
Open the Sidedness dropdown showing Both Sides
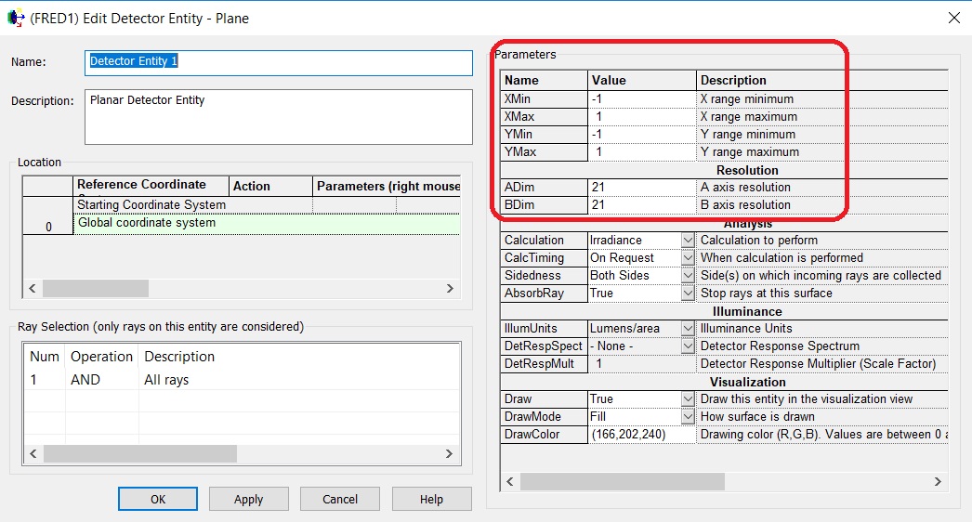(x=688, y=275)
